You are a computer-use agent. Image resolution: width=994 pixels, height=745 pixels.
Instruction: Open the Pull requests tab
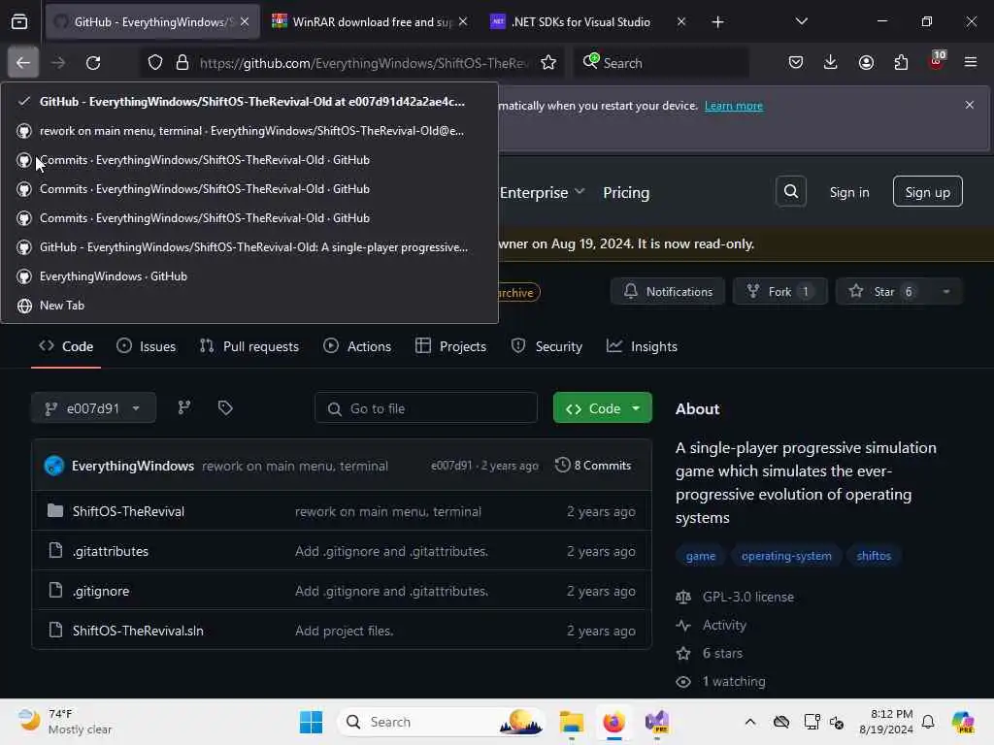[x=249, y=346]
